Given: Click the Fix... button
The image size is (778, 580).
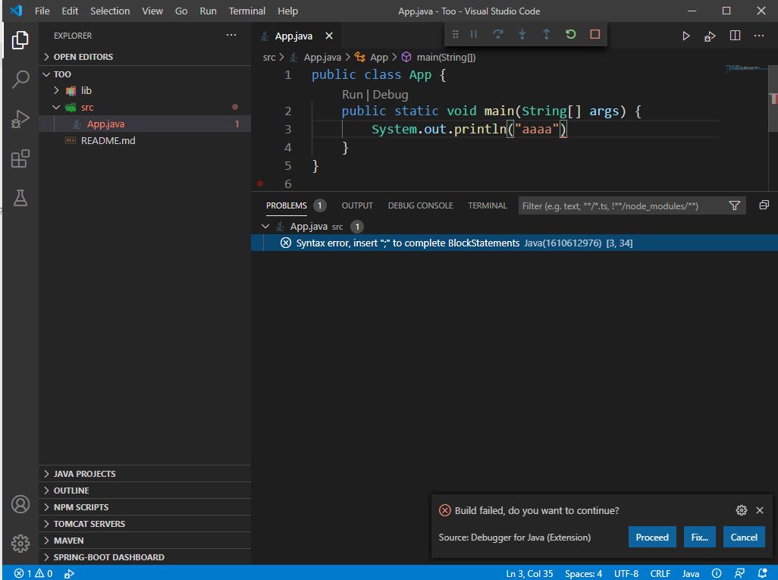Looking at the screenshot, I should (x=699, y=537).
